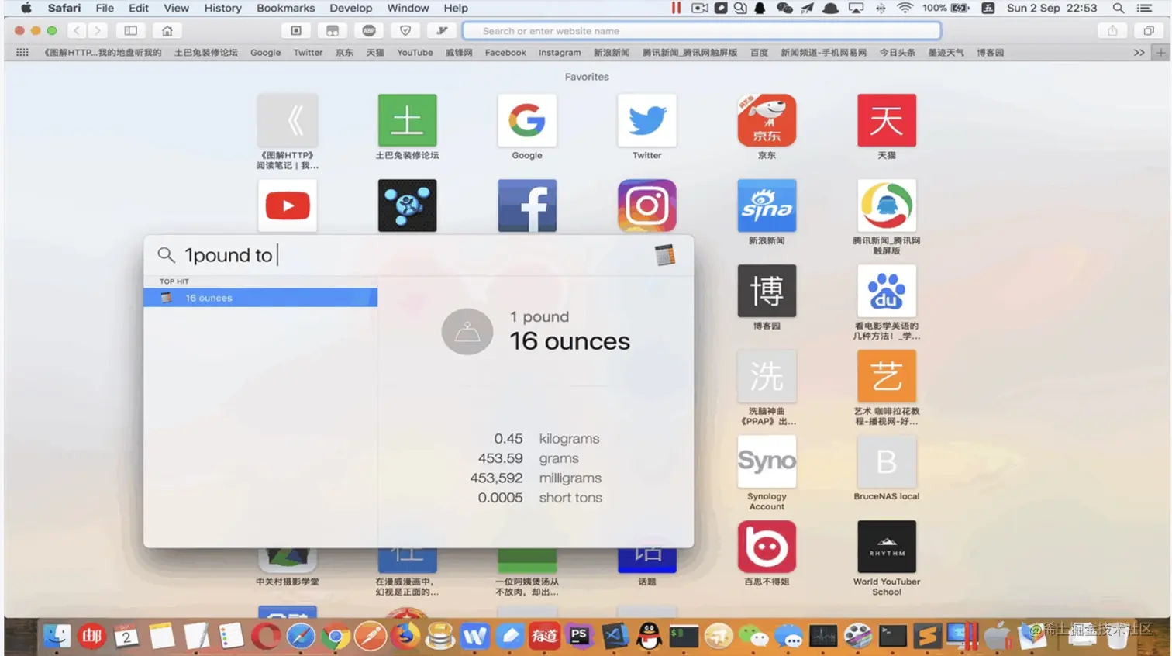Open WeChat from the Dock
Viewport: 1172px width, 656px height.
(x=753, y=636)
